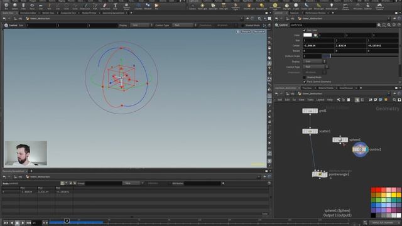Open the Tools menu in network editor
Screen dimensions: 402x226
point(310,100)
